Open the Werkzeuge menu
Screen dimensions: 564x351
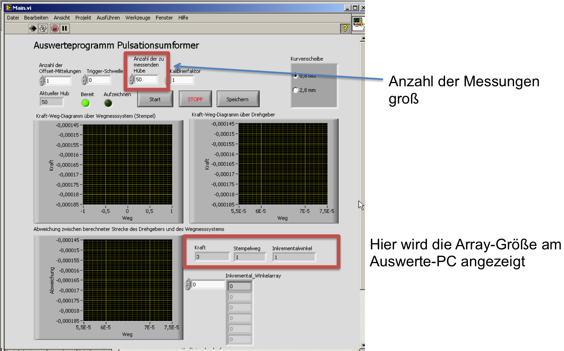pos(138,18)
